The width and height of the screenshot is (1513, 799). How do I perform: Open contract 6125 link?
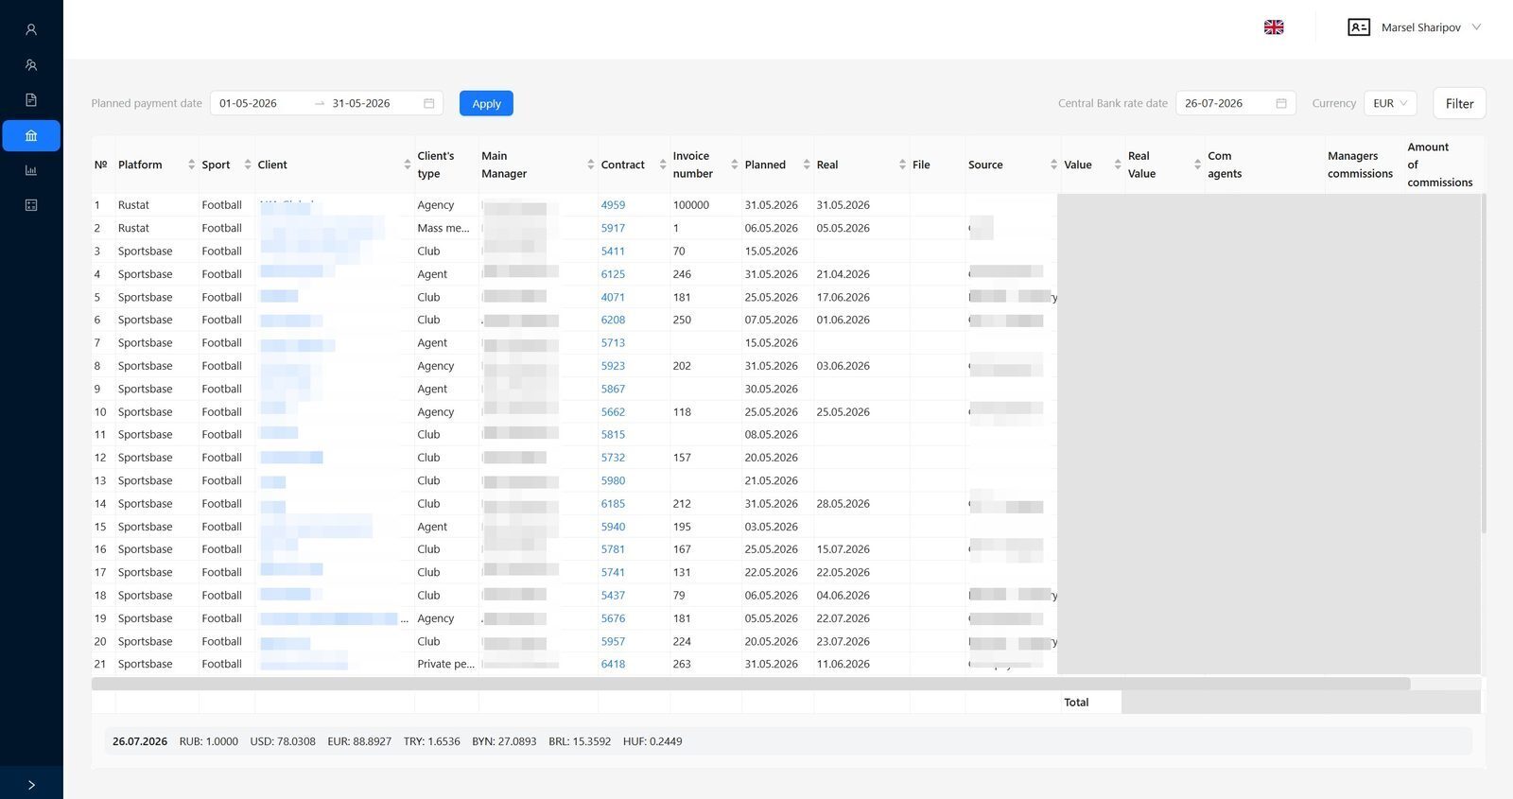pos(613,274)
